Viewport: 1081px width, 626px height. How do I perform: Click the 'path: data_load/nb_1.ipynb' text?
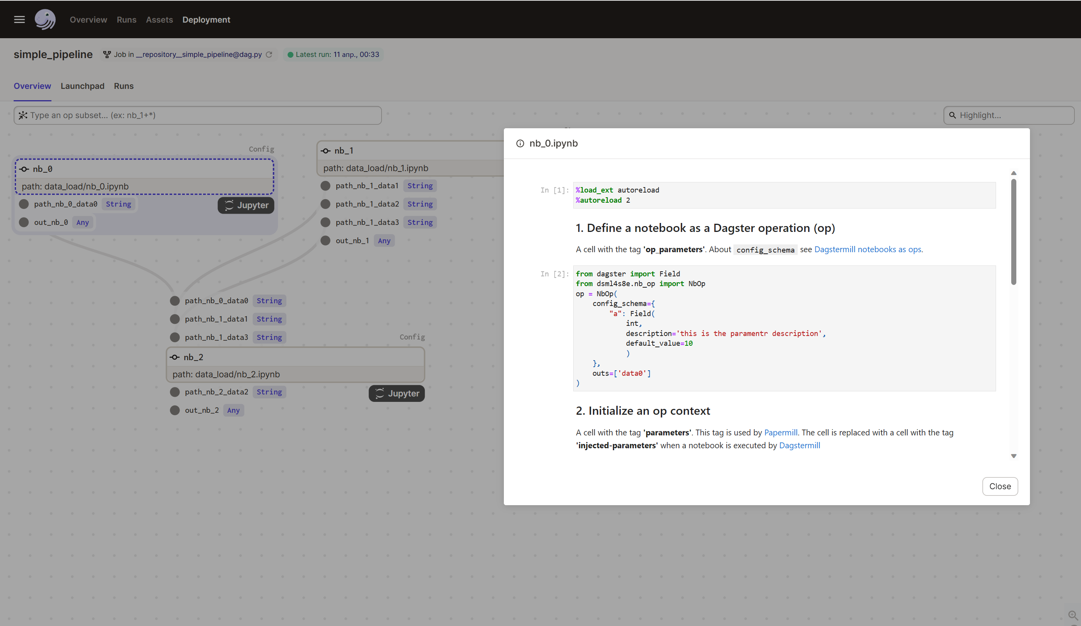click(375, 168)
